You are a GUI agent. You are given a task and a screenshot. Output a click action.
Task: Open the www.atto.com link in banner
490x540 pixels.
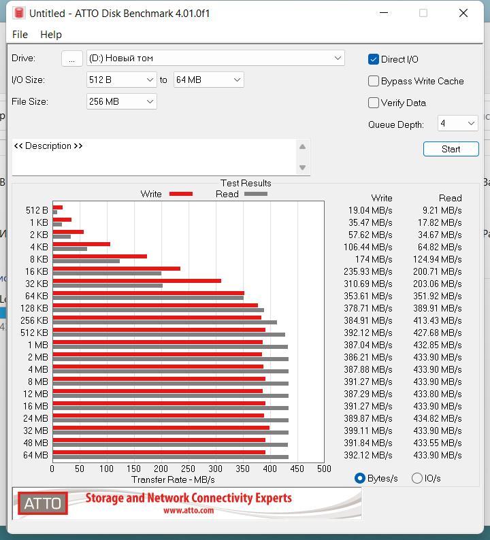(x=189, y=510)
